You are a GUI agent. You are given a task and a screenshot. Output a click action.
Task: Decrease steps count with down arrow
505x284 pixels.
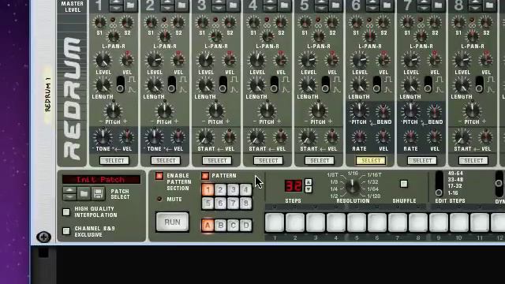tap(309, 189)
